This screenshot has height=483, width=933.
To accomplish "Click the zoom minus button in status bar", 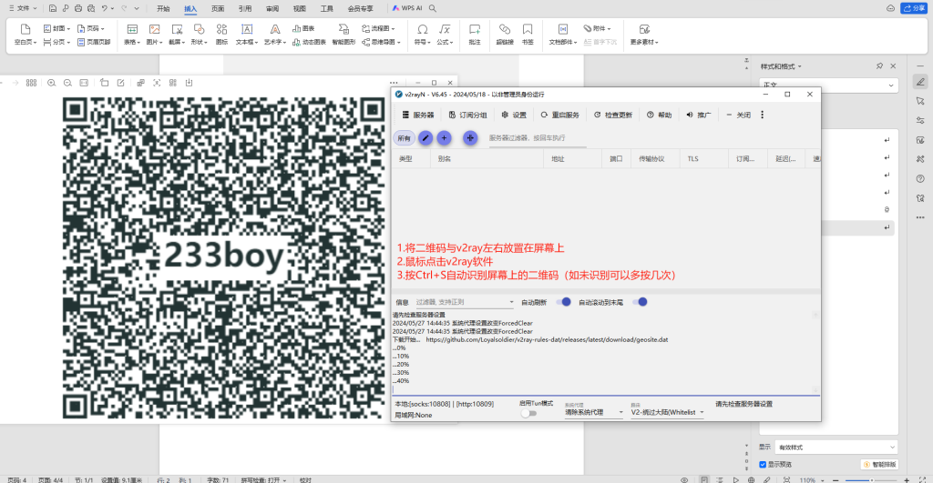I will (836, 479).
